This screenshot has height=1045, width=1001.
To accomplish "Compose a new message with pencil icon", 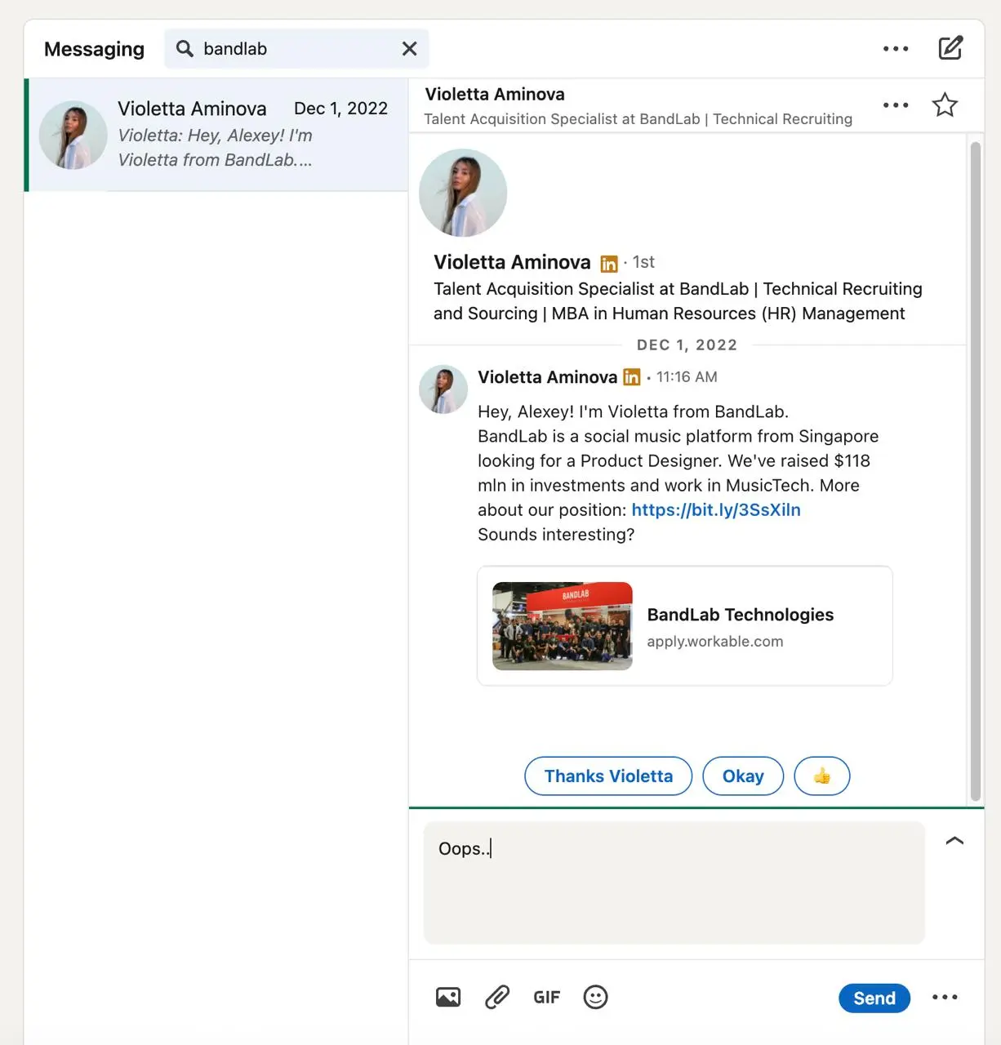I will pyautogui.click(x=950, y=48).
